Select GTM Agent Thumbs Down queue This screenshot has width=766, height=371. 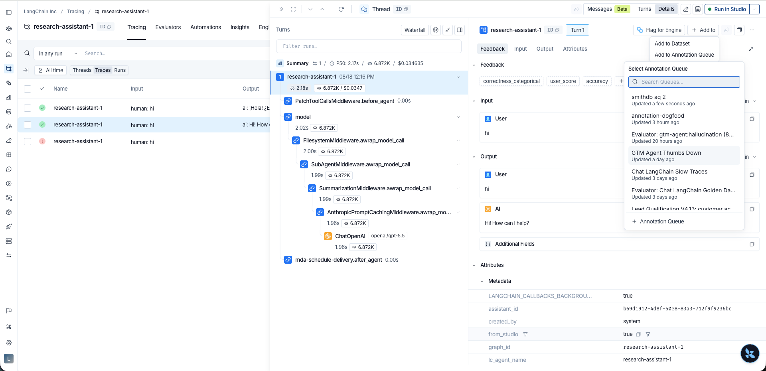(684, 156)
